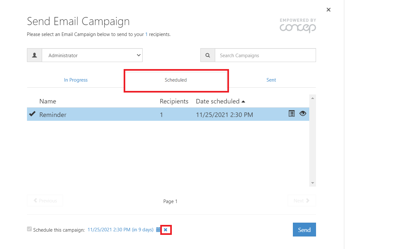This screenshot has width=413, height=249.
Task: Click the checkmark on the Reminder row
Action: 32,114
